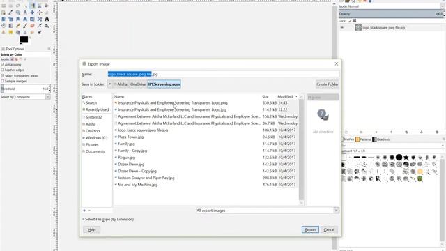Choose replace selection mode, first Mode icon

click(12, 59)
